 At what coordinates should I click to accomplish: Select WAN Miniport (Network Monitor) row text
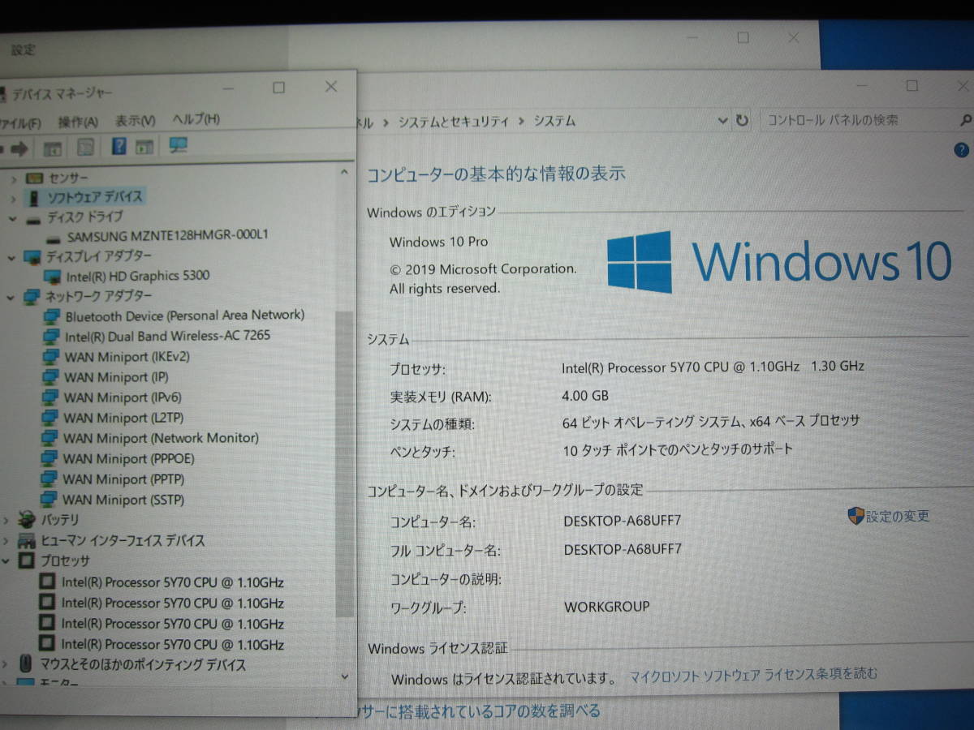click(x=161, y=438)
